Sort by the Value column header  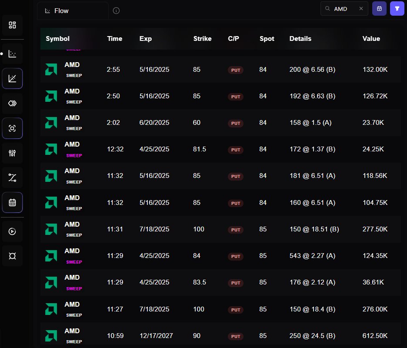click(371, 39)
